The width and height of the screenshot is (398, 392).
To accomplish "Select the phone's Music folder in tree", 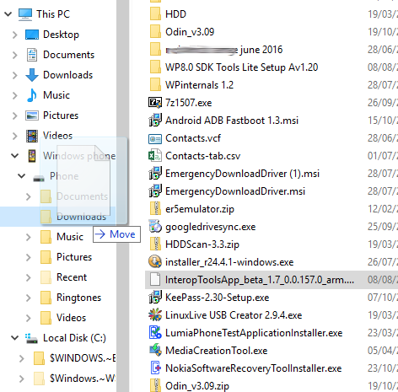I will point(70,237).
